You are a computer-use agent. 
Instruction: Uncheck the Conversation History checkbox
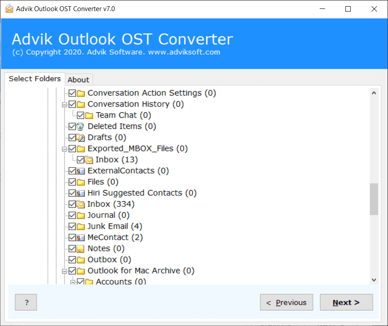pos(72,104)
